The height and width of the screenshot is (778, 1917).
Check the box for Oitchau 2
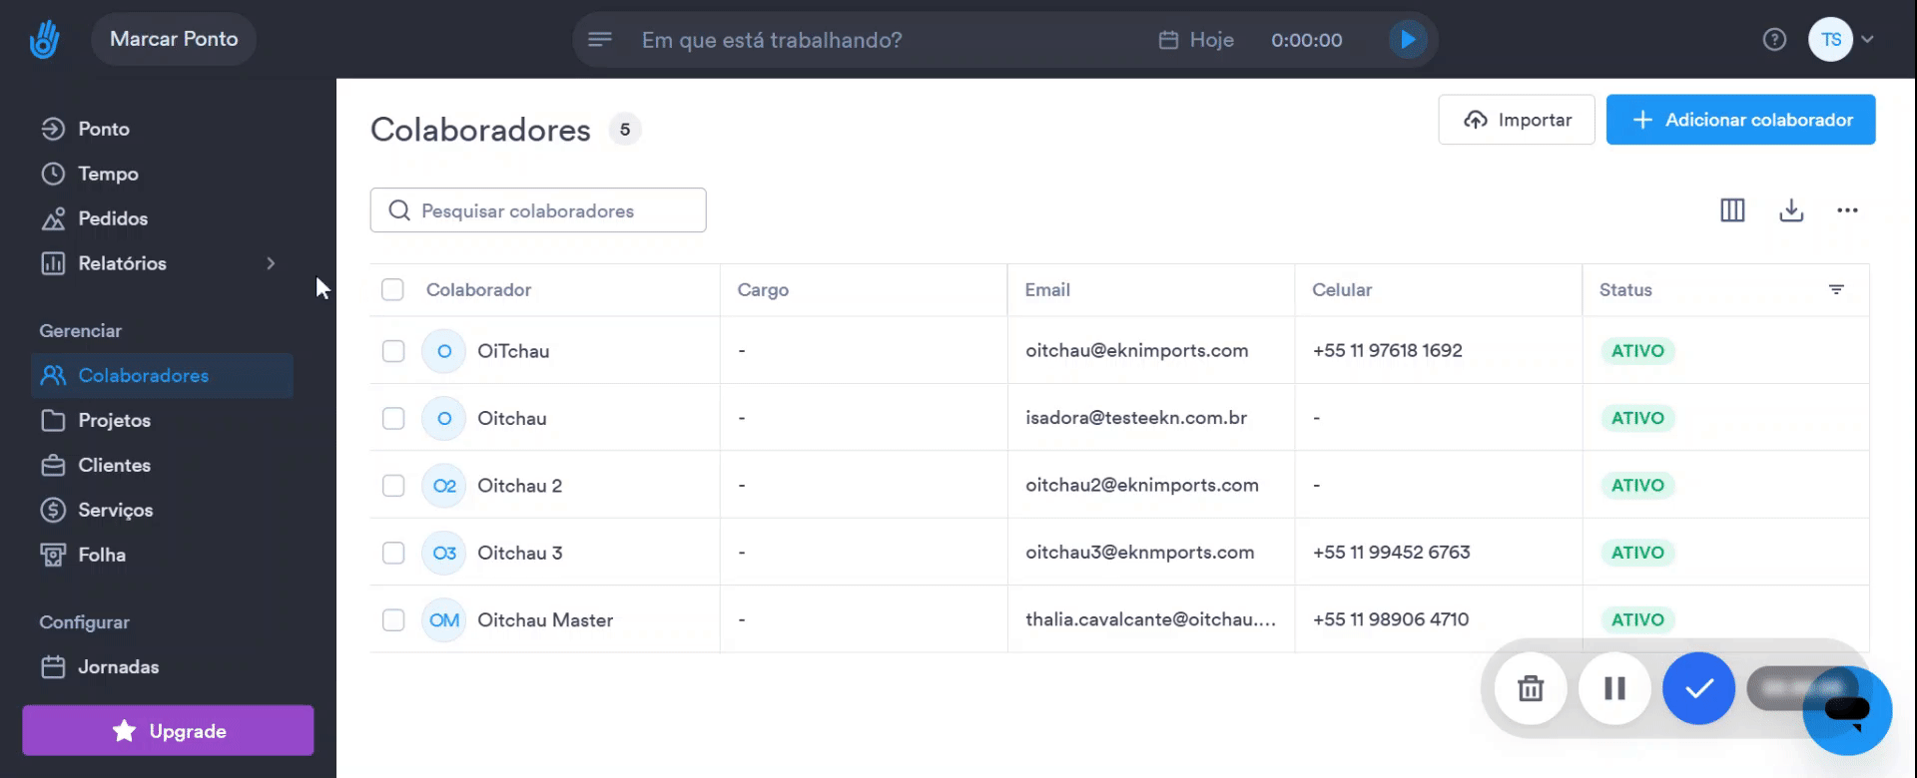(393, 486)
